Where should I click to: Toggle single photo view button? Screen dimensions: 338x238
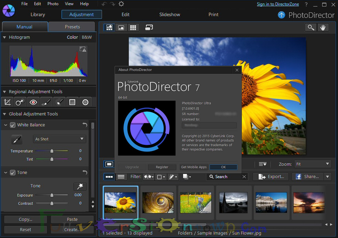pos(109,164)
